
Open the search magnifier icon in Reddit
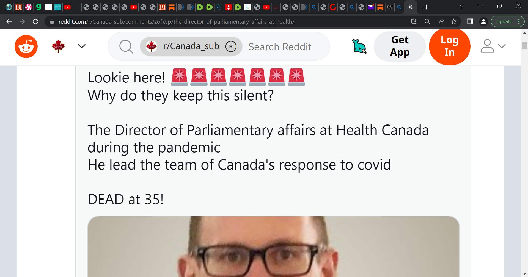[x=126, y=46]
